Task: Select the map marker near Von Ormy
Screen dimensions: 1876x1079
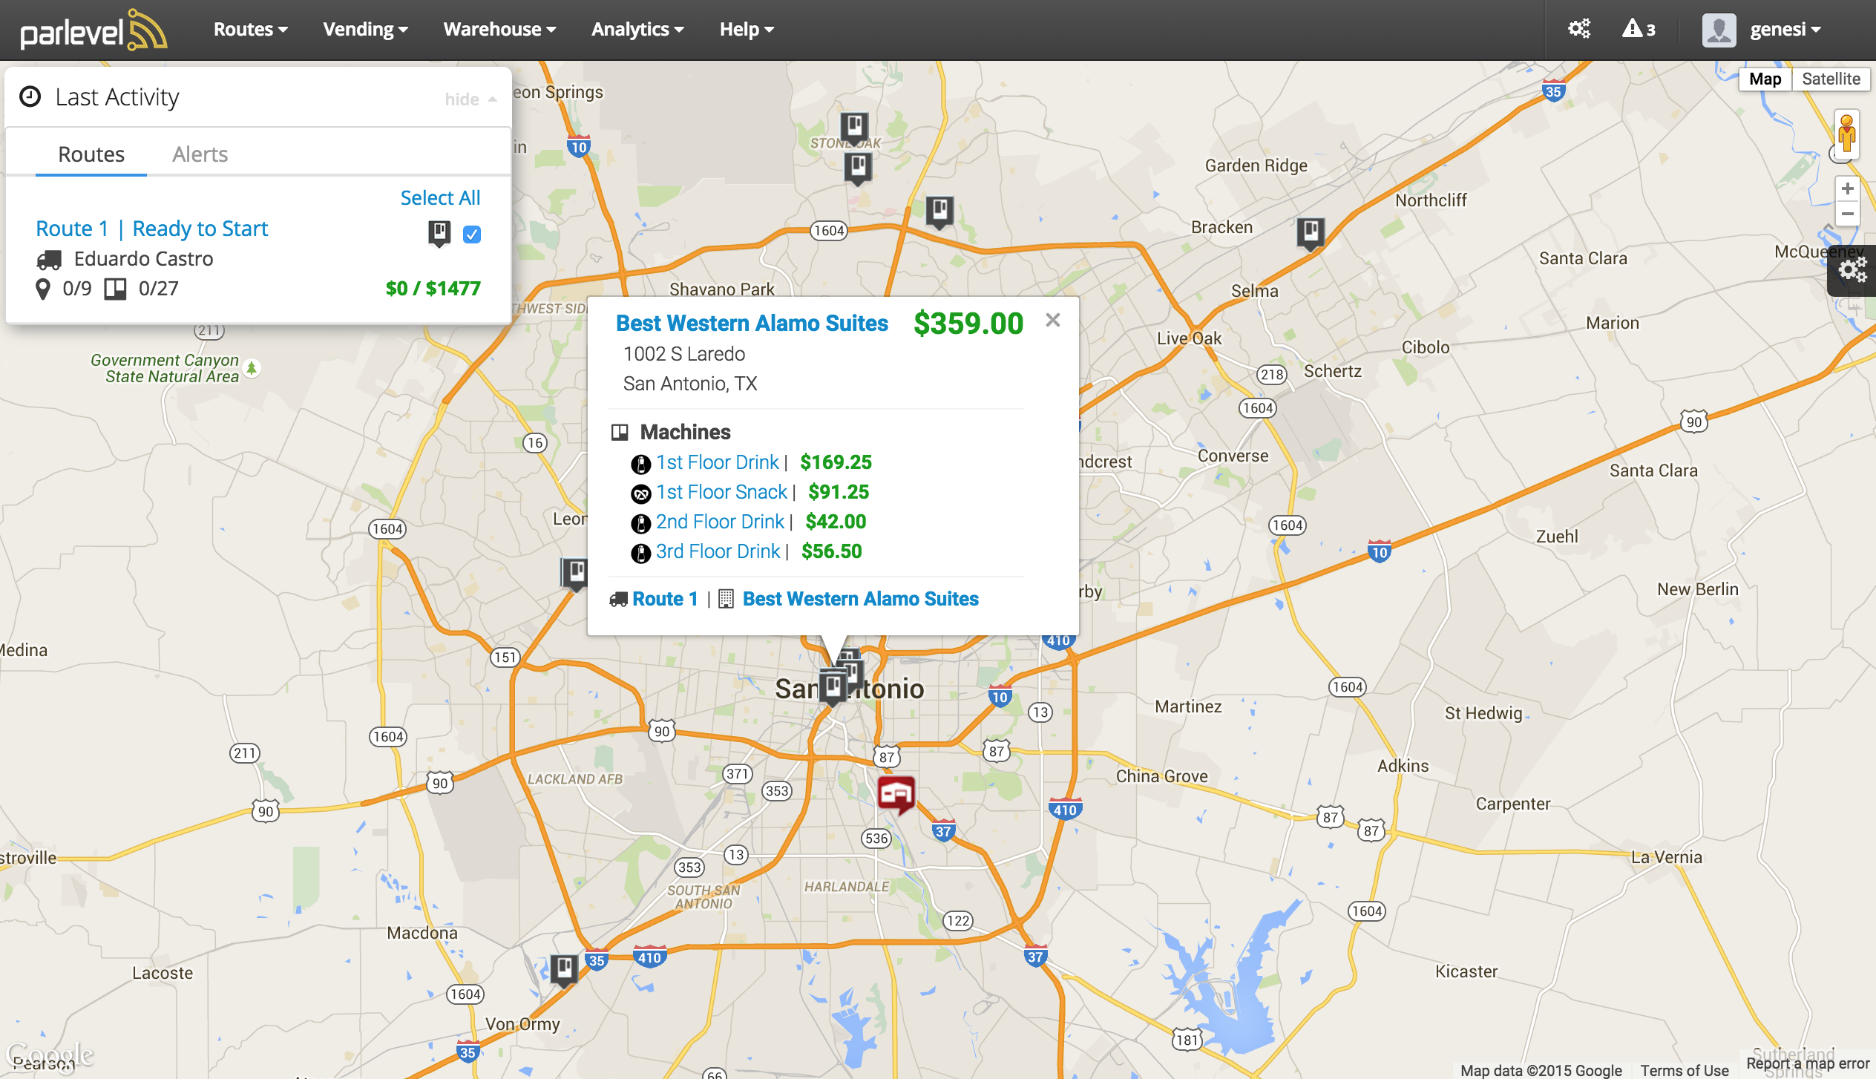Action: [564, 970]
